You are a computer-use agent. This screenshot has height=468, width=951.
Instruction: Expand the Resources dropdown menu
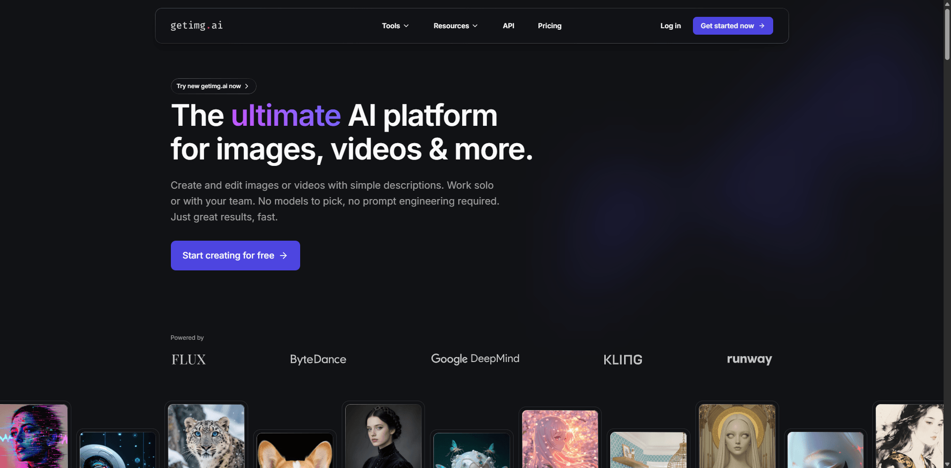pyautogui.click(x=455, y=26)
